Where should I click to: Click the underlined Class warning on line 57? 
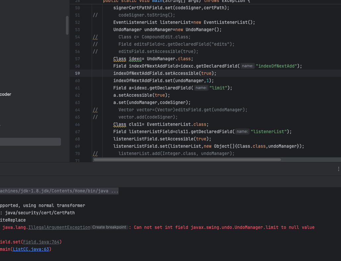[120, 59]
